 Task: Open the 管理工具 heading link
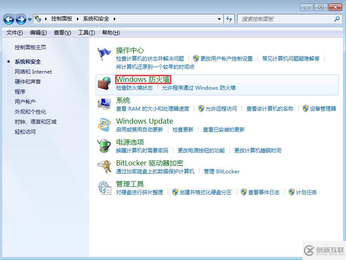130,184
